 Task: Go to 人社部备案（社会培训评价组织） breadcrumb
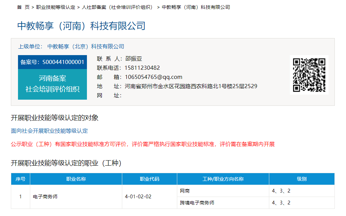(x=118, y=7)
